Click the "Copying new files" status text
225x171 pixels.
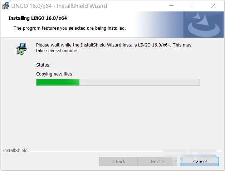point(54,74)
